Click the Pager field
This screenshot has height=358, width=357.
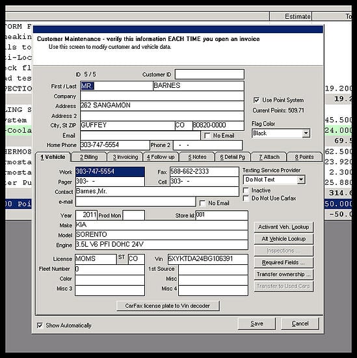click(110, 182)
